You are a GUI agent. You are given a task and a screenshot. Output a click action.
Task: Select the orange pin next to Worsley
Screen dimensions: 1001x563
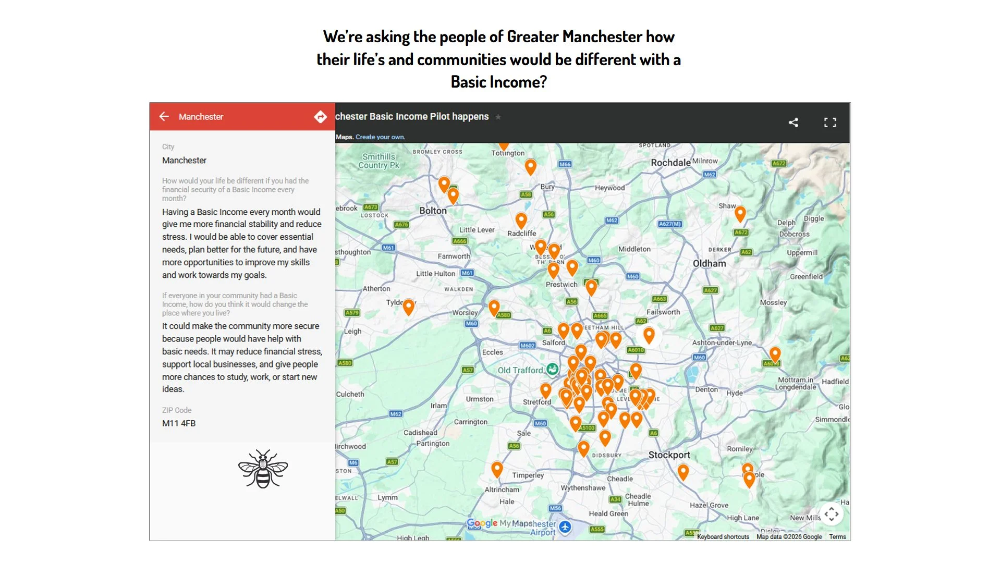pyautogui.click(x=494, y=308)
